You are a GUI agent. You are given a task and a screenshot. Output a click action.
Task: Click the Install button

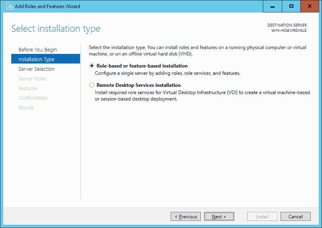point(262,216)
